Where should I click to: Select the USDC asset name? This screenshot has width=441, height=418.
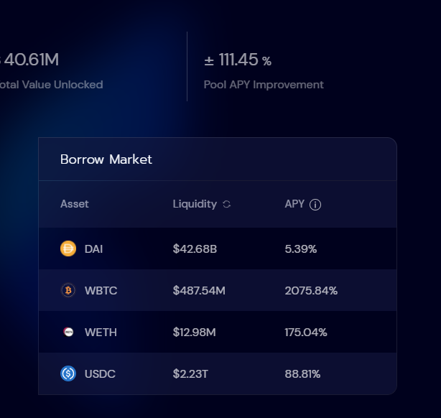100,374
